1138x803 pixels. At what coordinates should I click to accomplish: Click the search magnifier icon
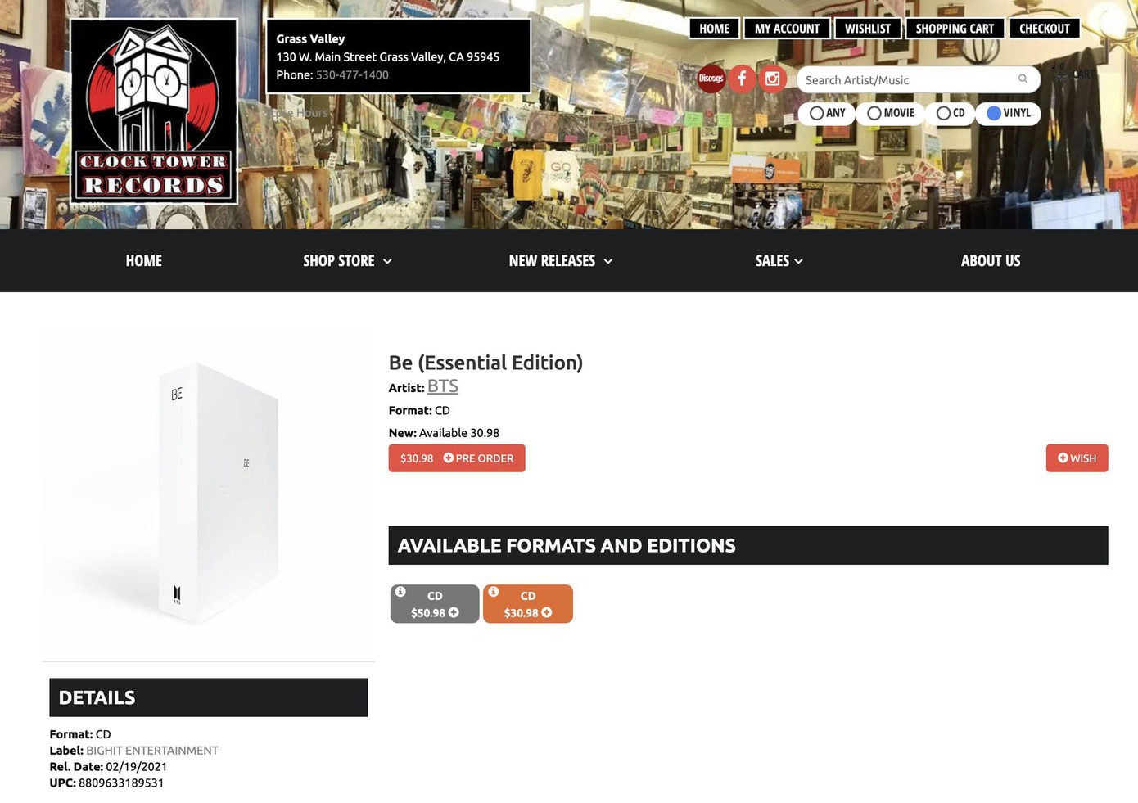click(x=1023, y=79)
